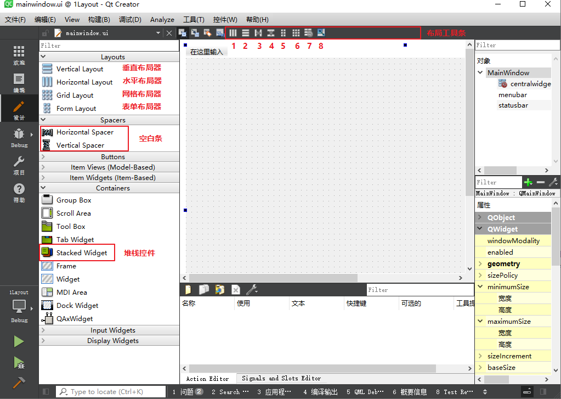
Task: Click the Type to locate search field
Action: point(110,392)
